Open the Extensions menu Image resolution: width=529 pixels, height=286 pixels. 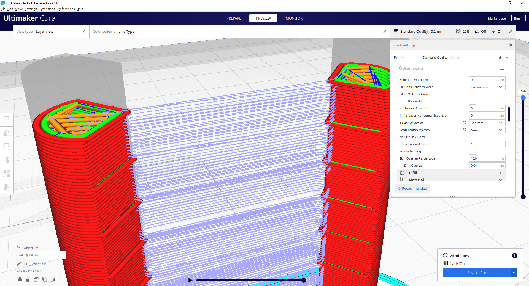(x=47, y=9)
